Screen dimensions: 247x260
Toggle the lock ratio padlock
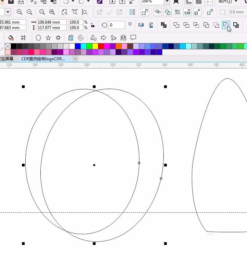[x=92, y=25]
